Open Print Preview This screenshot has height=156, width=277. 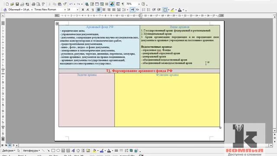click(39, 4)
